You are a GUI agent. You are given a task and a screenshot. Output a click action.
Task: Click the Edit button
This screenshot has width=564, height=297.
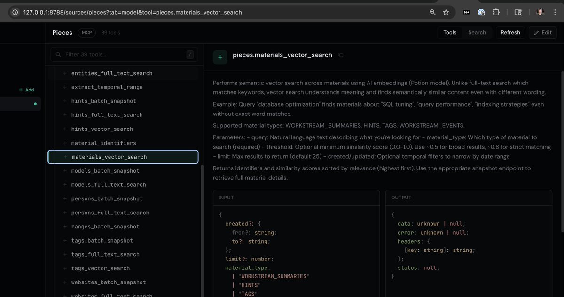pyautogui.click(x=543, y=32)
